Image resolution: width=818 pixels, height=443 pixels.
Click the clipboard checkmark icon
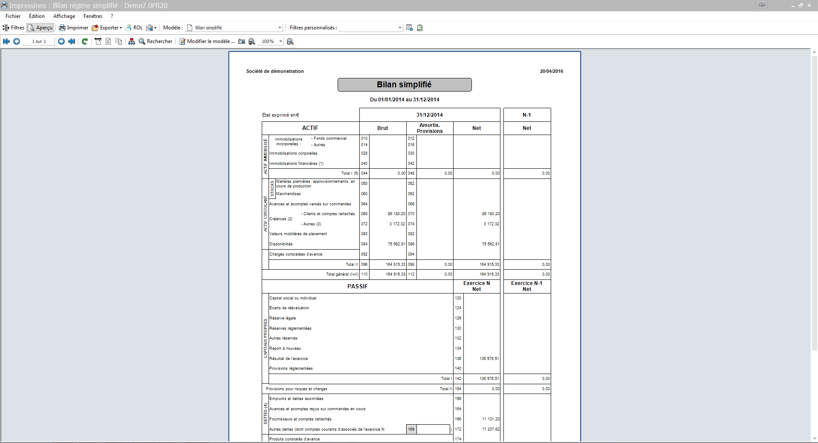click(x=420, y=28)
